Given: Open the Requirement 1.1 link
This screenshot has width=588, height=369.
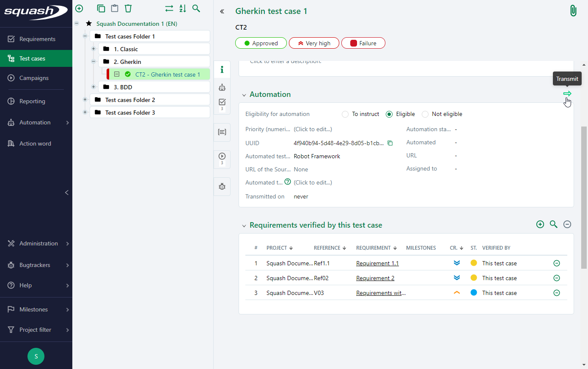Looking at the screenshot, I should pos(377,263).
